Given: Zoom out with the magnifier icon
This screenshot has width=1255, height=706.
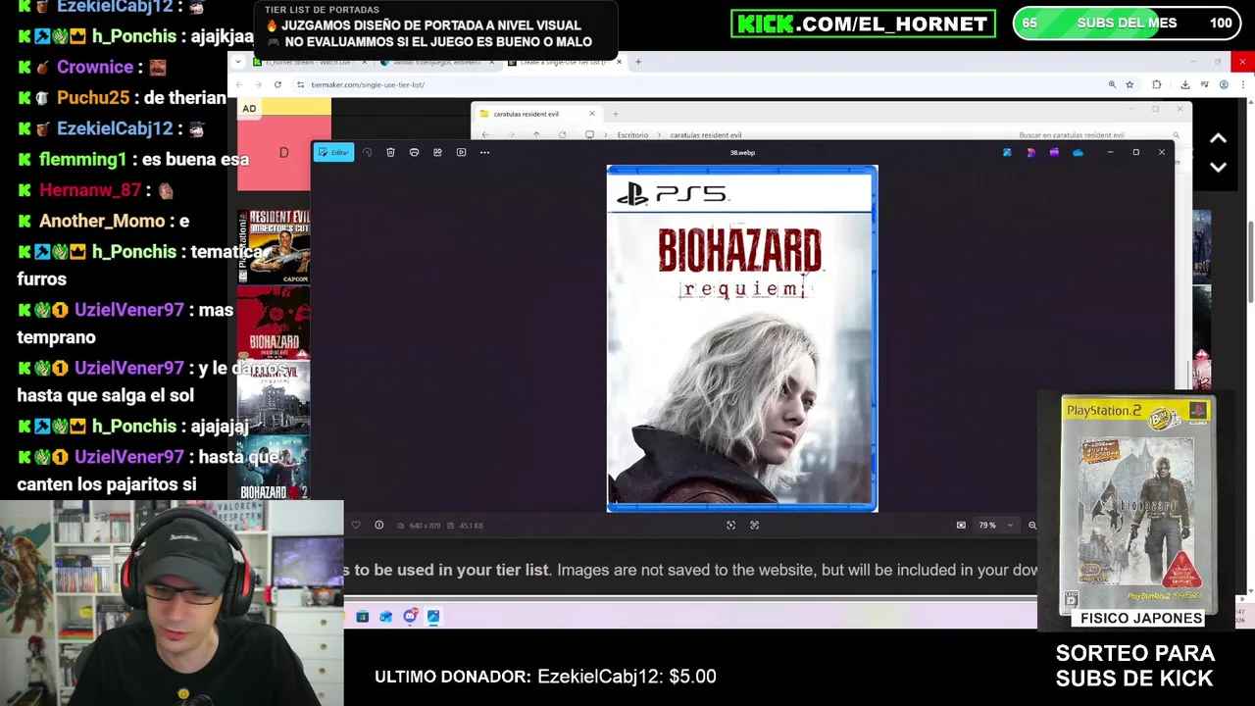Looking at the screenshot, I should (1032, 526).
